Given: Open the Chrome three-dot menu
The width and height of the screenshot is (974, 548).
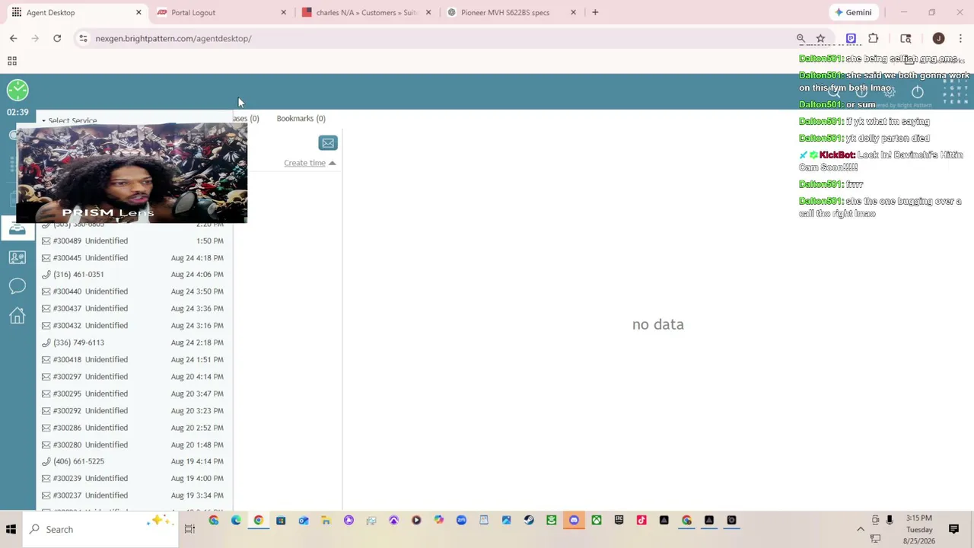Looking at the screenshot, I should pos(960,38).
